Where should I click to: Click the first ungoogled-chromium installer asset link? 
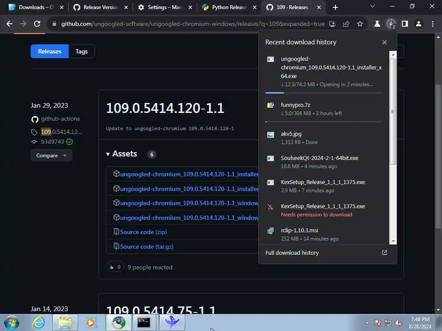(x=189, y=174)
